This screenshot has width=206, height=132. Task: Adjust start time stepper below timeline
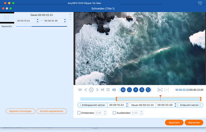[127, 105]
